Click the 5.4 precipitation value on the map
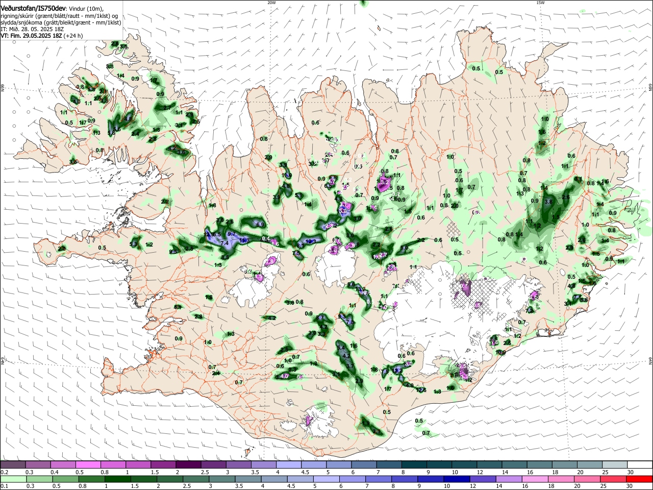Image resolution: width=653 pixels, height=490 pixels. (x=341, y=348)
